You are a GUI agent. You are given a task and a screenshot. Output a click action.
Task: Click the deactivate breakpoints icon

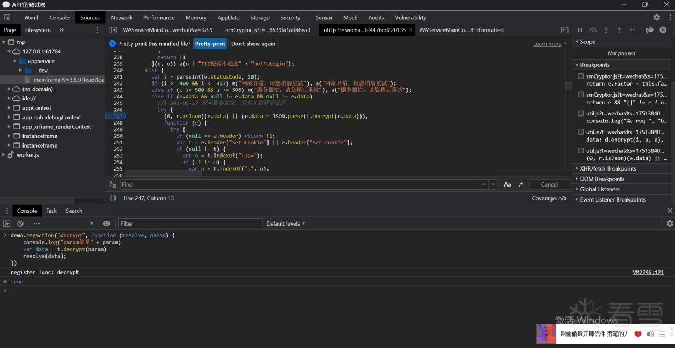point(649,30)
